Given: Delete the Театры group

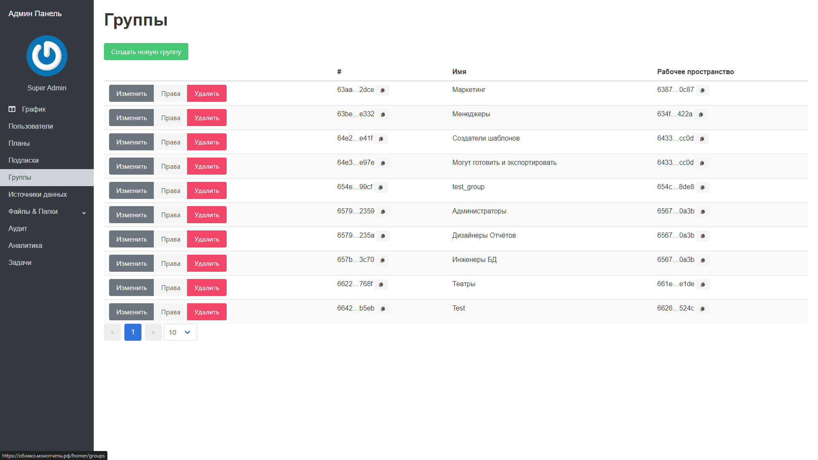Looking at the screenshot, I should [x=207, y=287].
